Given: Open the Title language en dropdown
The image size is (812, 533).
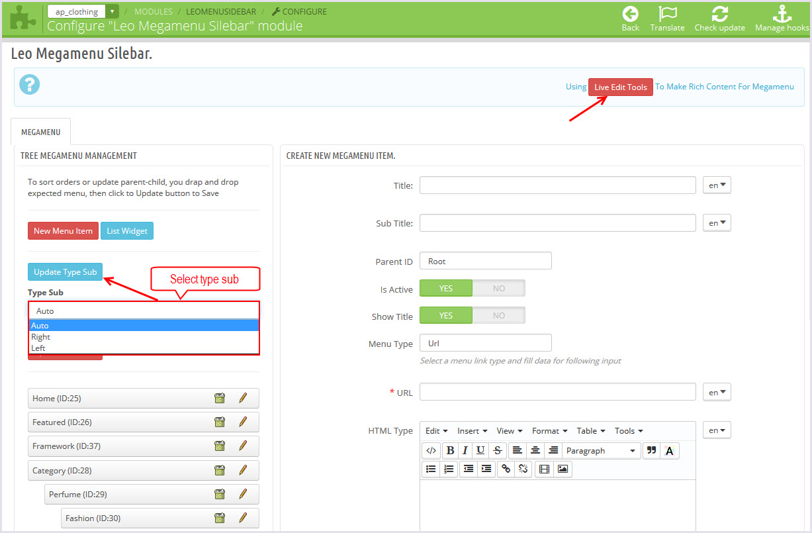Looking at the screenshot, I should tap(717, 185).
